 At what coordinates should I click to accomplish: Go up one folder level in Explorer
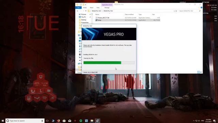(86, 11)
